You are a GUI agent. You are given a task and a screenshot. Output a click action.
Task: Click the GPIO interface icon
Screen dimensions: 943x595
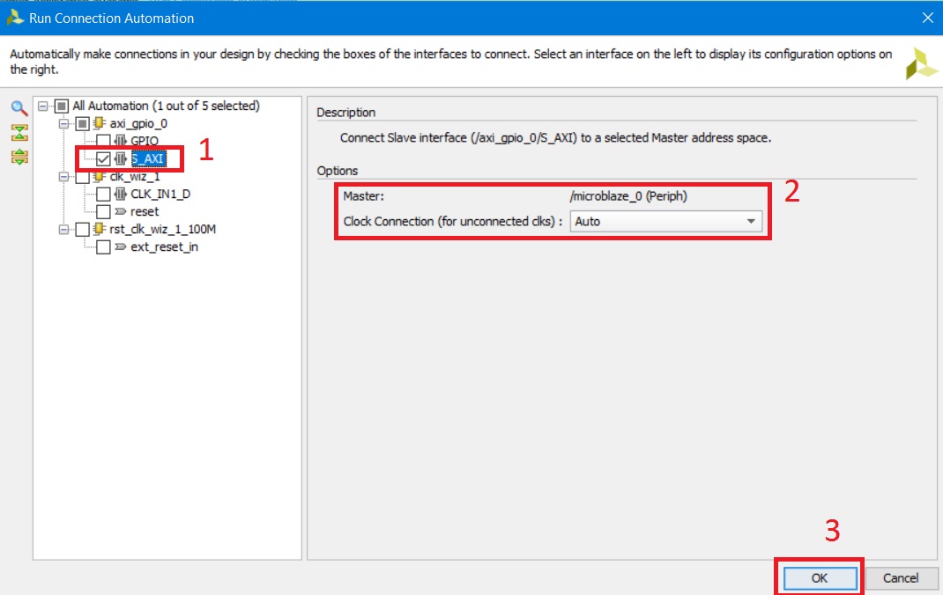point(121,141)
